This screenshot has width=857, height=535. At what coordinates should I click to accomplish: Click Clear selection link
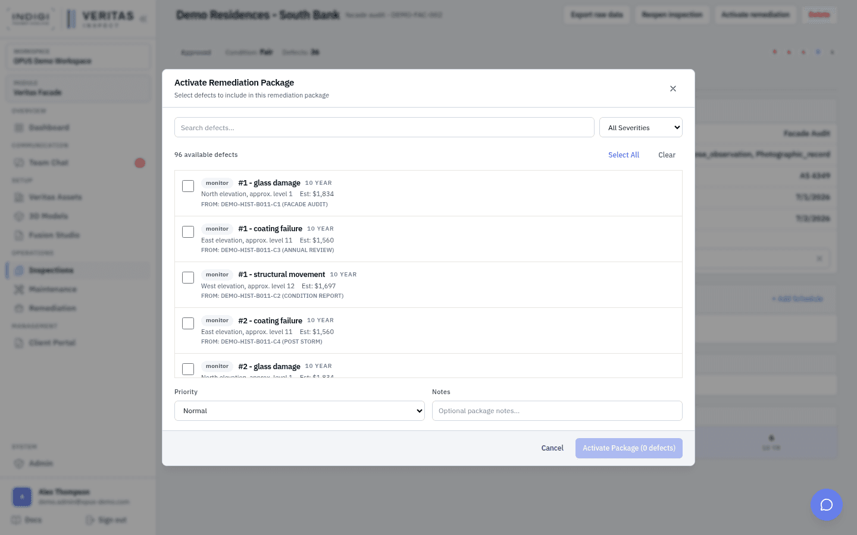(x=667, y=155)
